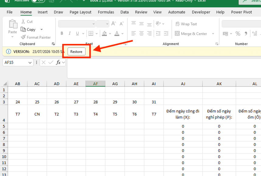Click the increase decimal icon
Viewport: 261px width, 176px height.
click(x=255, y=34)
